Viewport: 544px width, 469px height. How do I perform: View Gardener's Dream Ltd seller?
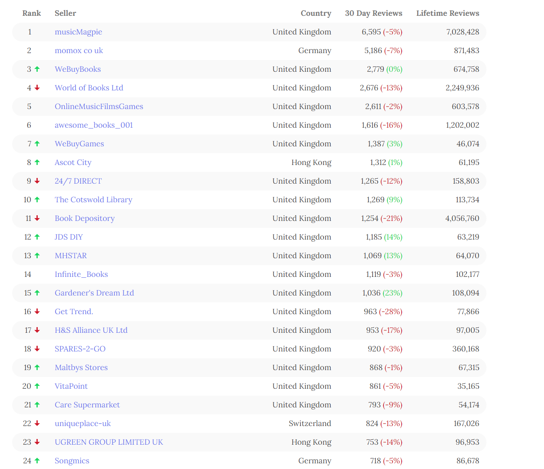[94, 293]
